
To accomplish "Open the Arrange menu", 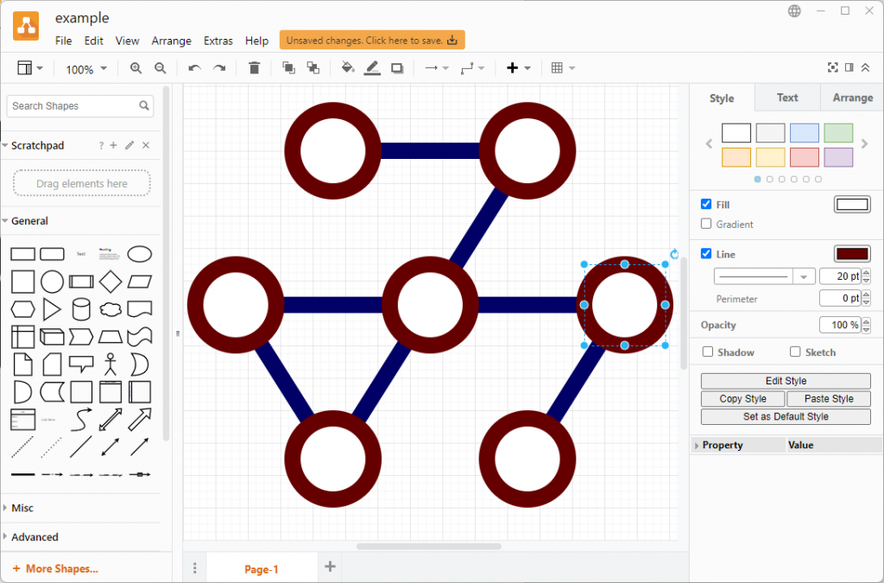I will 172,41.
